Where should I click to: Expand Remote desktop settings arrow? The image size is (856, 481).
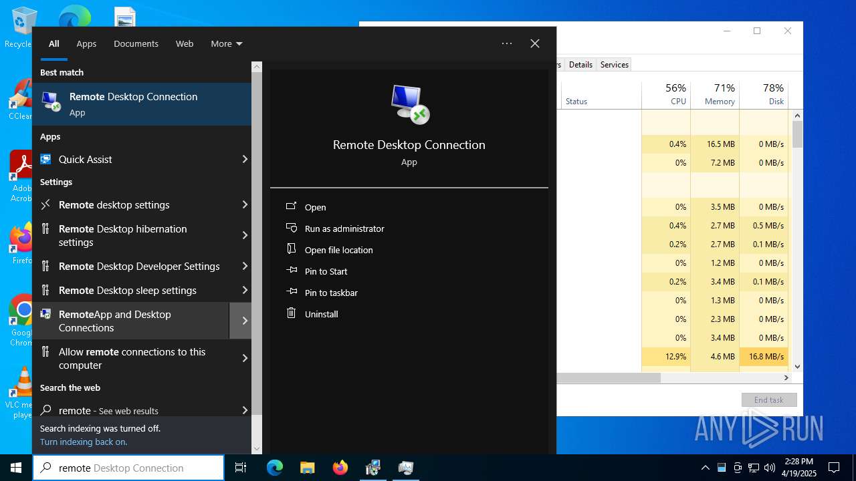[x=245, y=204]
